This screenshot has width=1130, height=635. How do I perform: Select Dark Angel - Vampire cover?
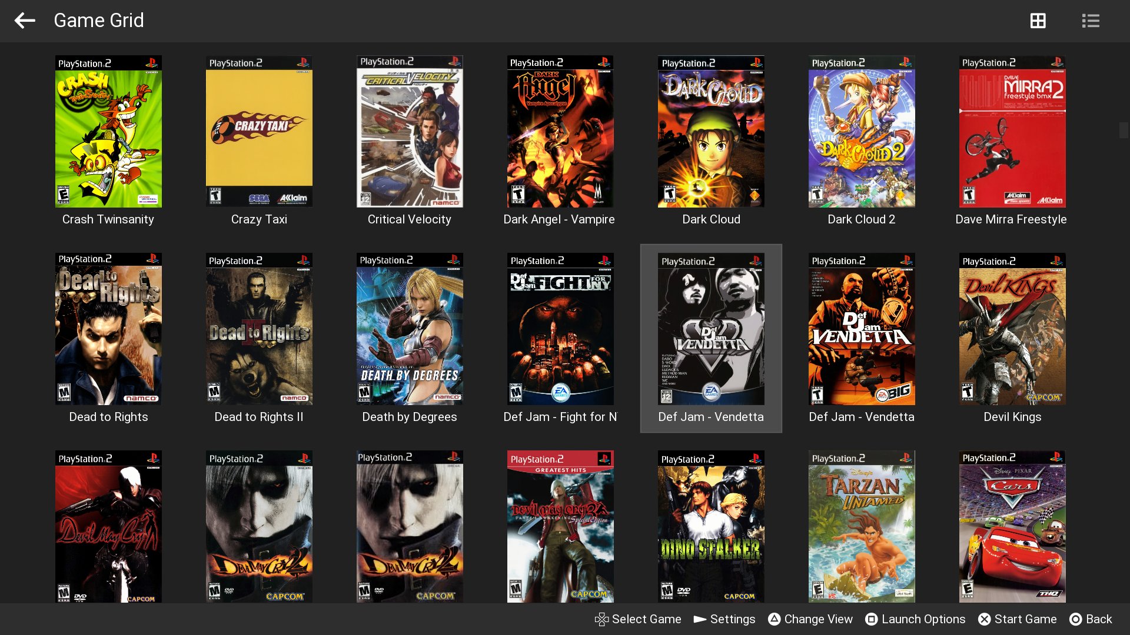[x=560, y=131]
